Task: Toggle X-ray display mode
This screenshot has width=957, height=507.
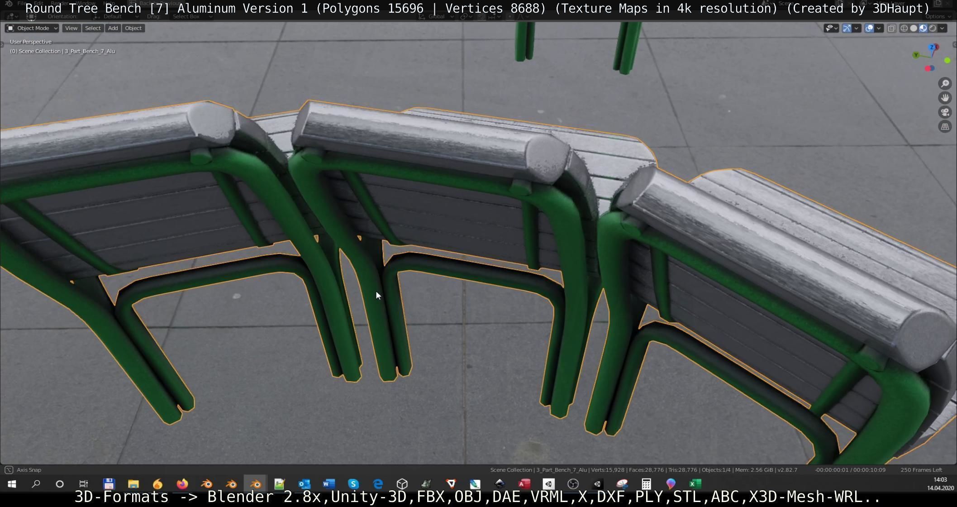Action: pyautogui.click(x=891, y=28)
